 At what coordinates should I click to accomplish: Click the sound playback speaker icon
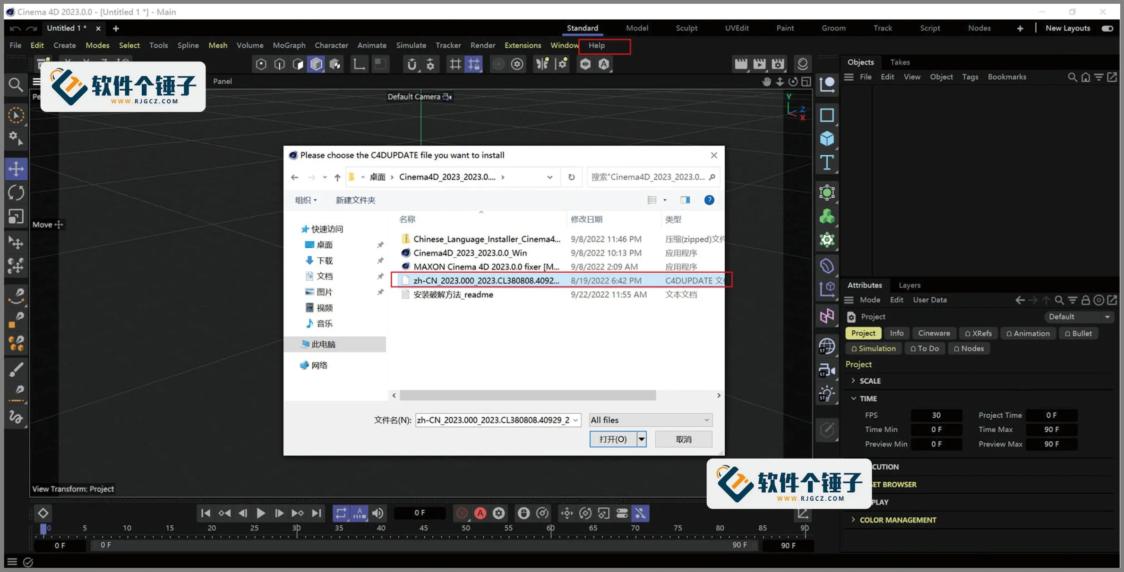coord(378,513)
